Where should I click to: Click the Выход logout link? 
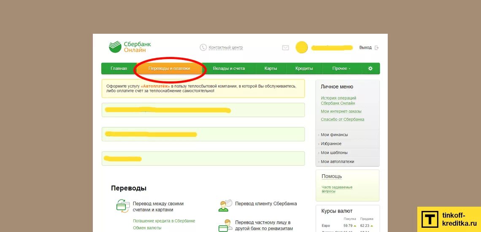coord(365,48)
